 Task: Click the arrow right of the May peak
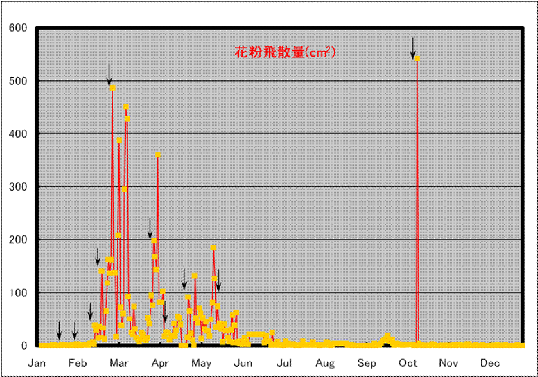click(x=218, y=280)
